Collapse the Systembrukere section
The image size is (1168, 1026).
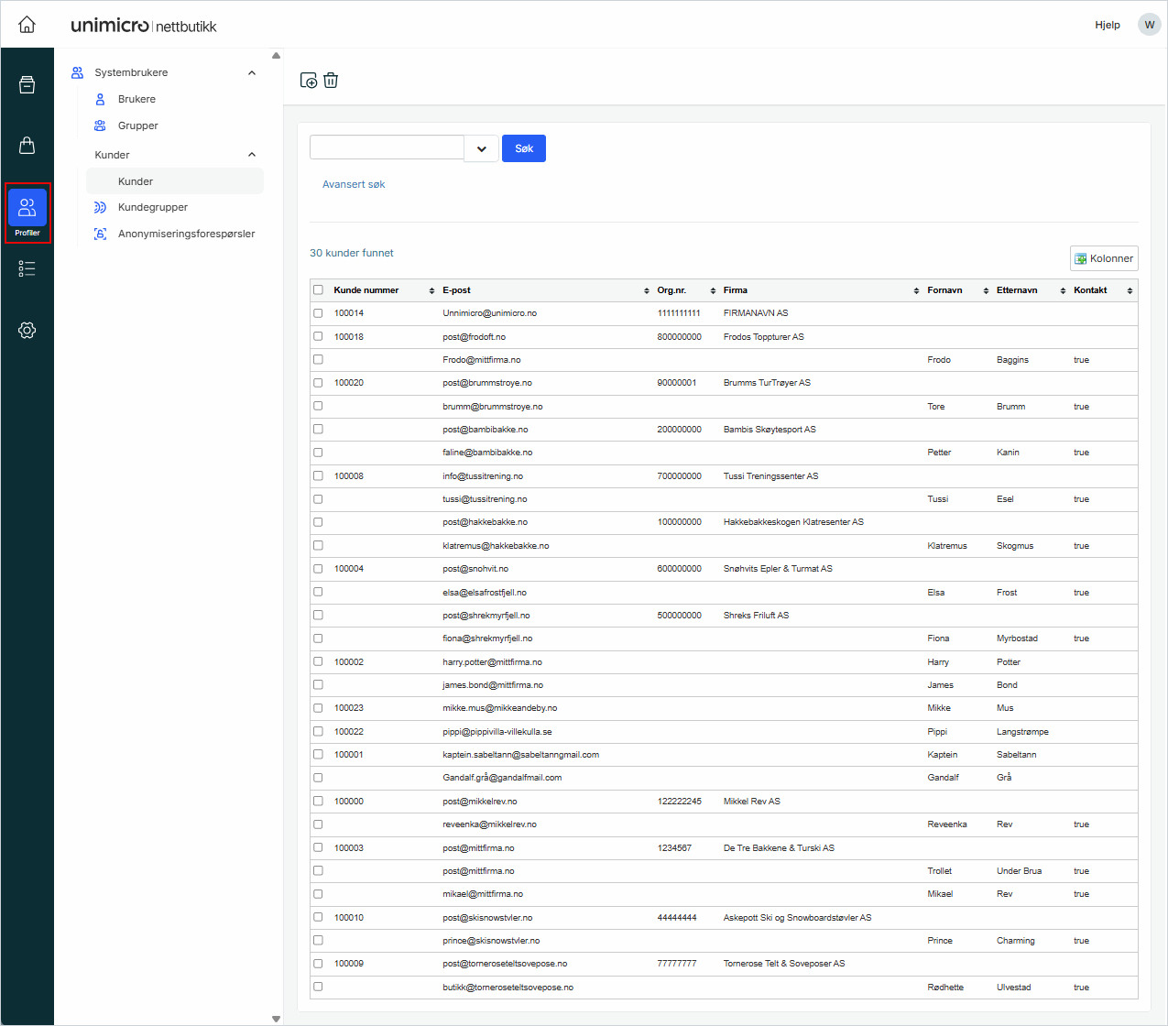pyautogui.click(x=252, y=72)
